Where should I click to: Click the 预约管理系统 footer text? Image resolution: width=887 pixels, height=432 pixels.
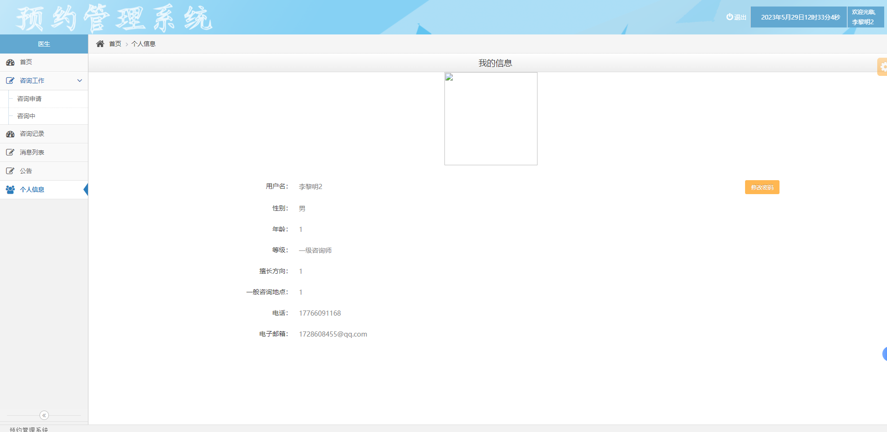coord(29,429)
